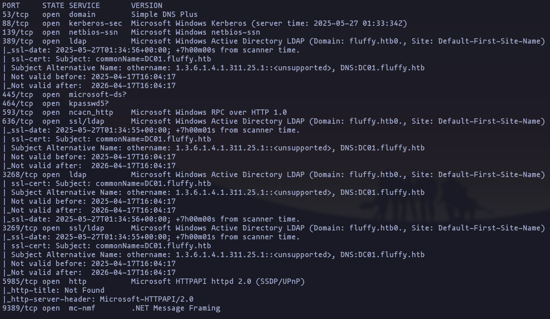Click the VERSION column header
Viewport: 550px width, 319px height.
click(147, 5)
